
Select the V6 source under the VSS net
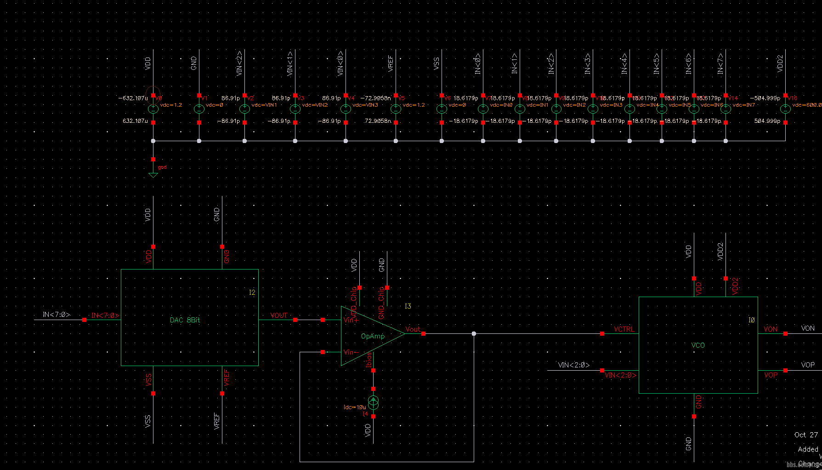[x=442, y=109]
